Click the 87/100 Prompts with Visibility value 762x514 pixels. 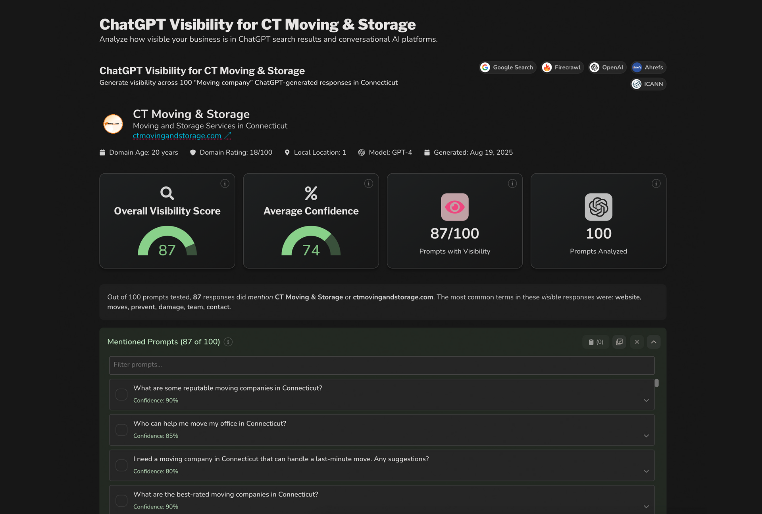click(x=455, y=234)
